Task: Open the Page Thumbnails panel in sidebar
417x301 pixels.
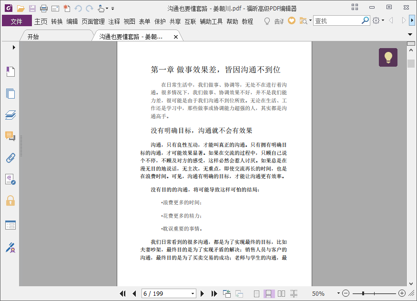Action: coord(10,93)
